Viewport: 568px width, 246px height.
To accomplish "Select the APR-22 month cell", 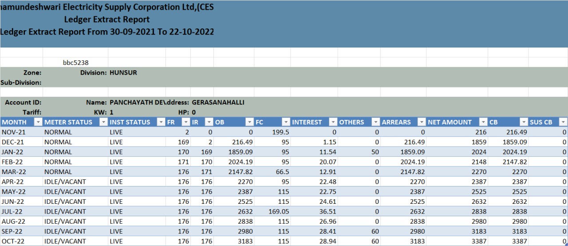I will pos(21,182).
